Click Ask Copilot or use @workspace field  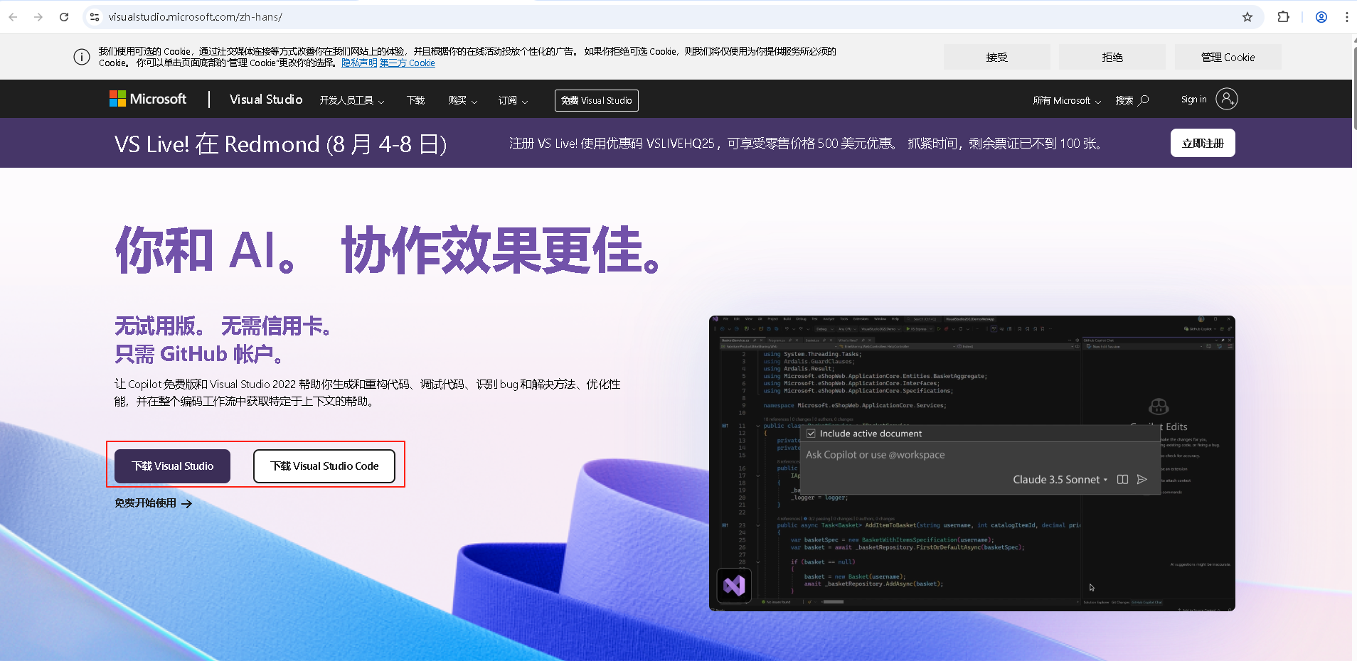pyautogui.click(x=980, y=455)
